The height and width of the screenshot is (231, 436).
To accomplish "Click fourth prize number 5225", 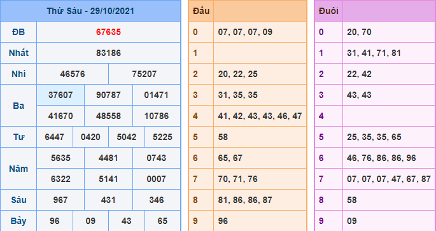I will 162,137.
